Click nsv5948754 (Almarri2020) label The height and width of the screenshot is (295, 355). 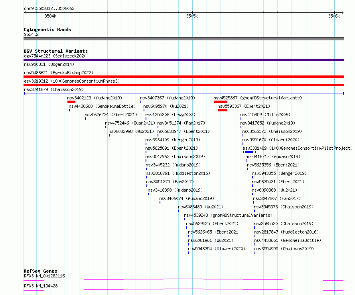[217, 249]
